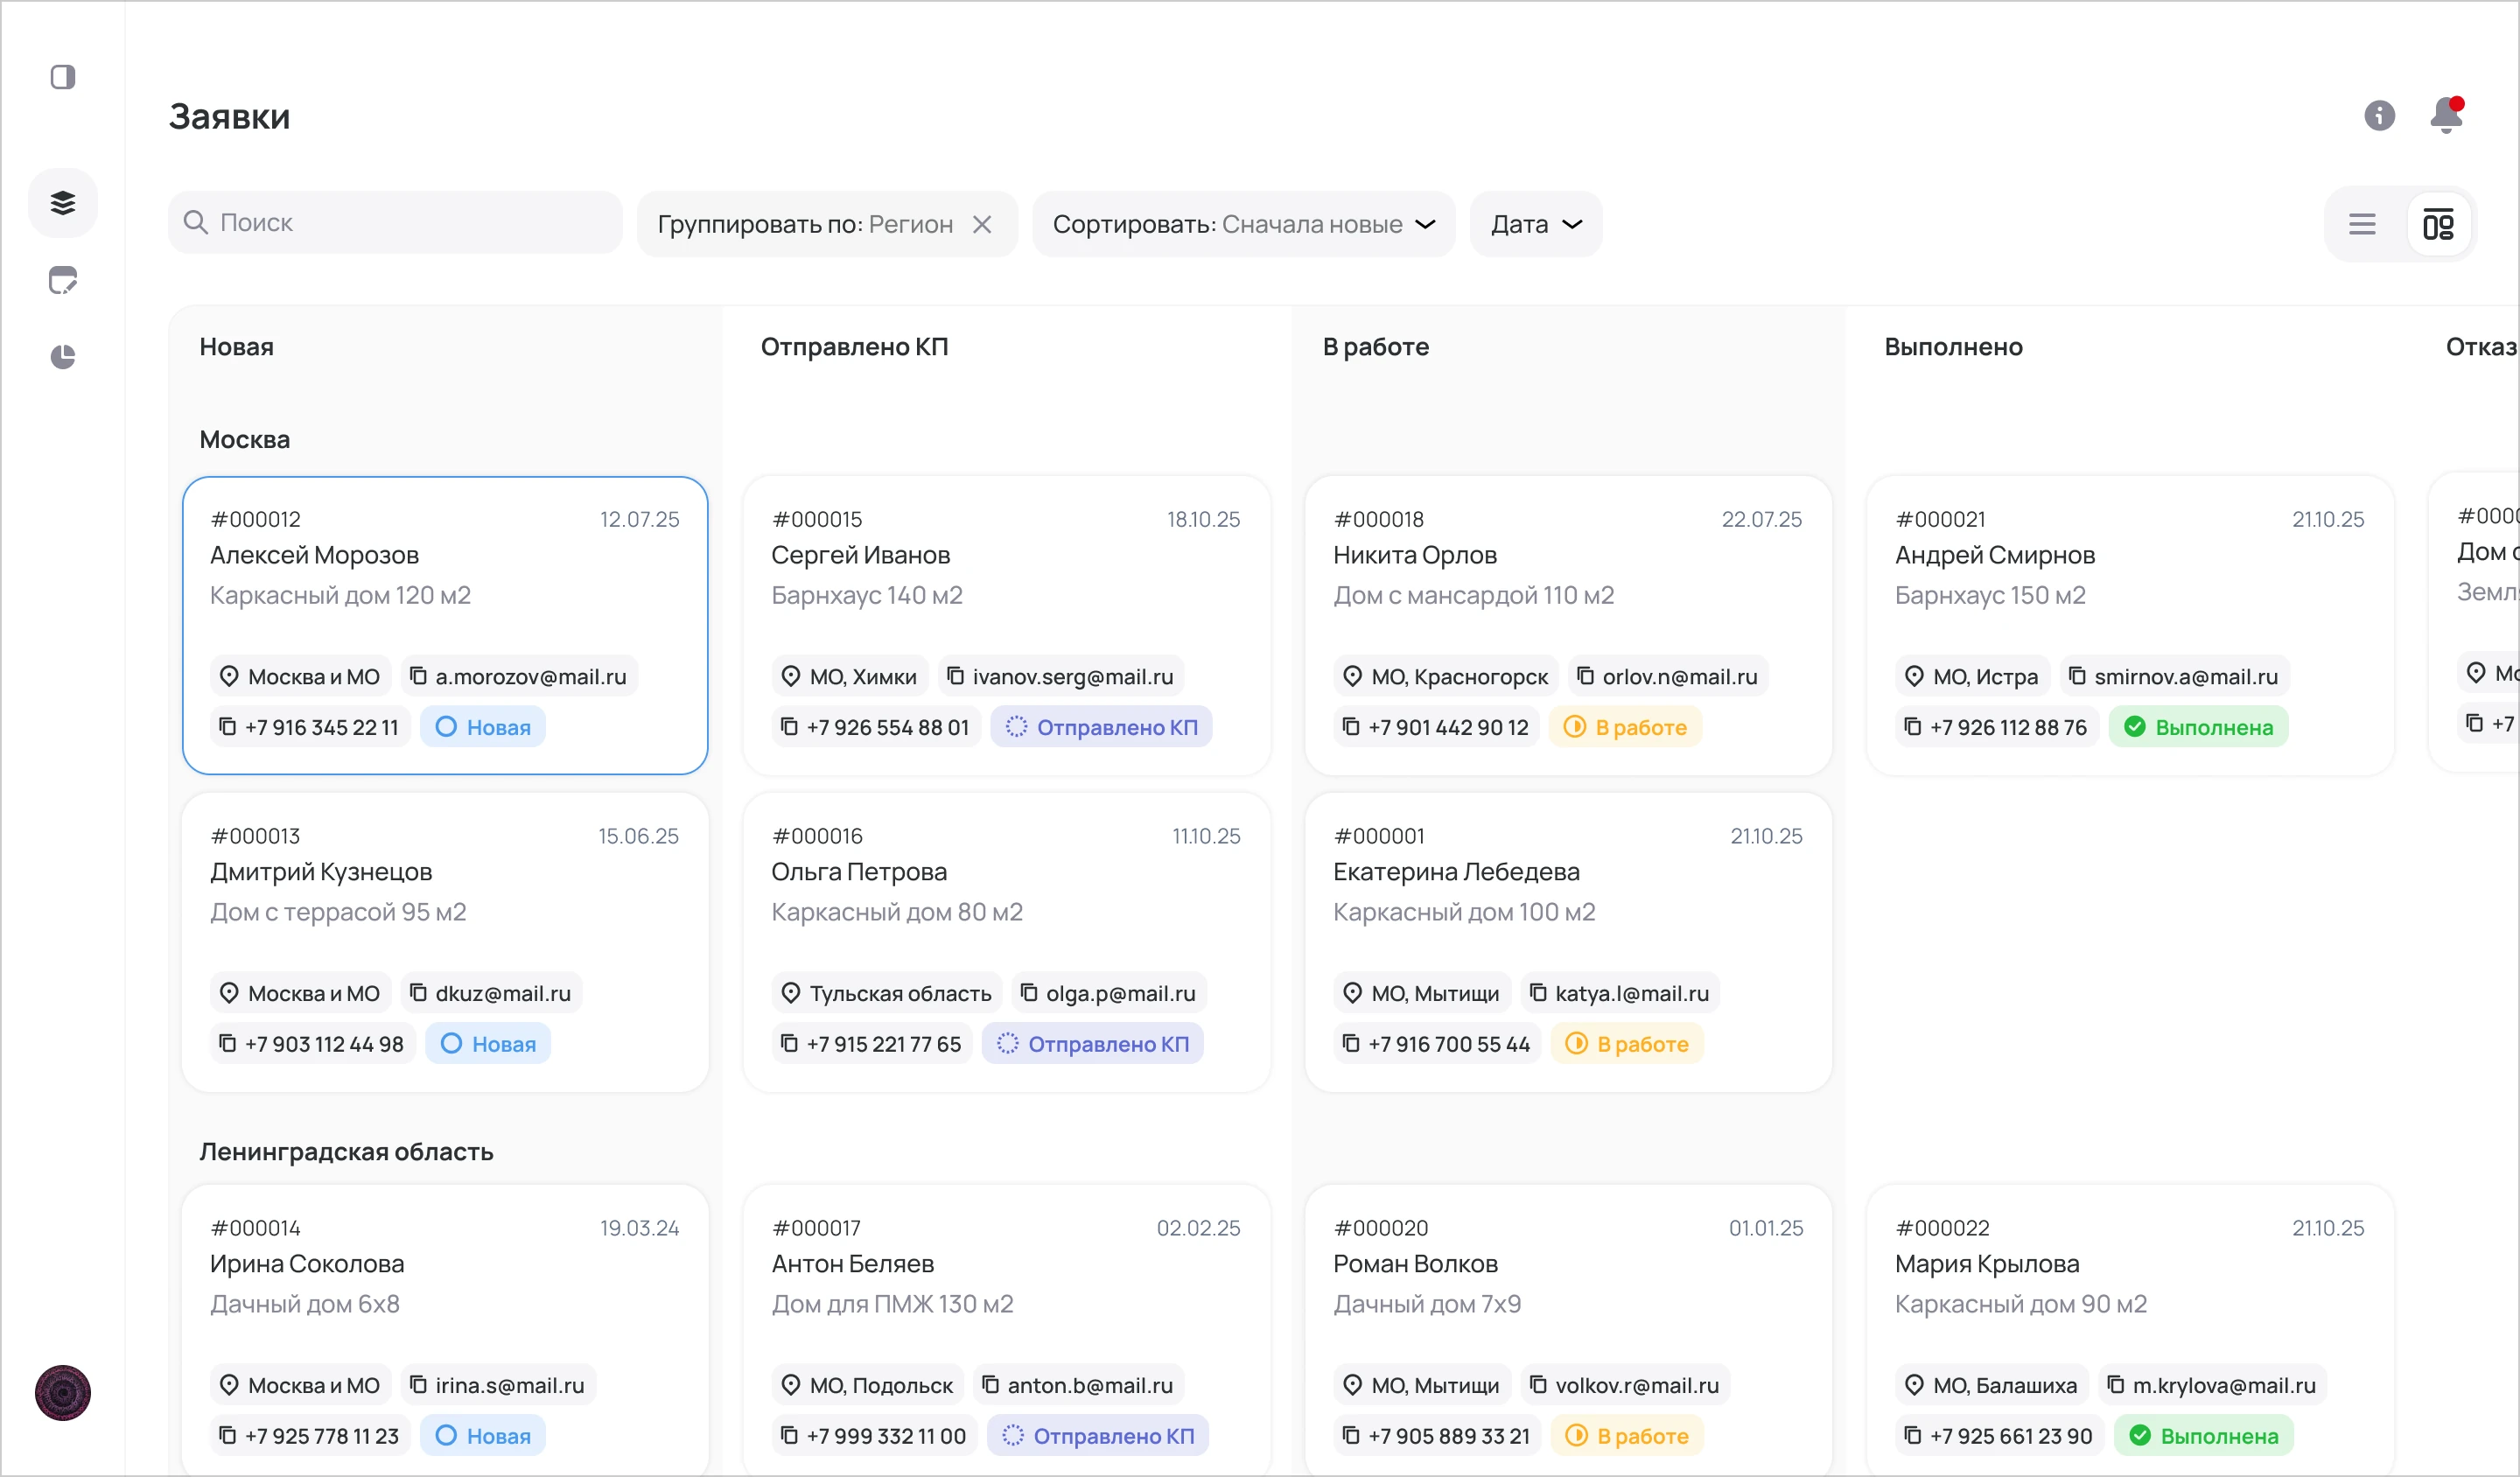Click МО, Подольск location tag

[x=868, y=1385]
